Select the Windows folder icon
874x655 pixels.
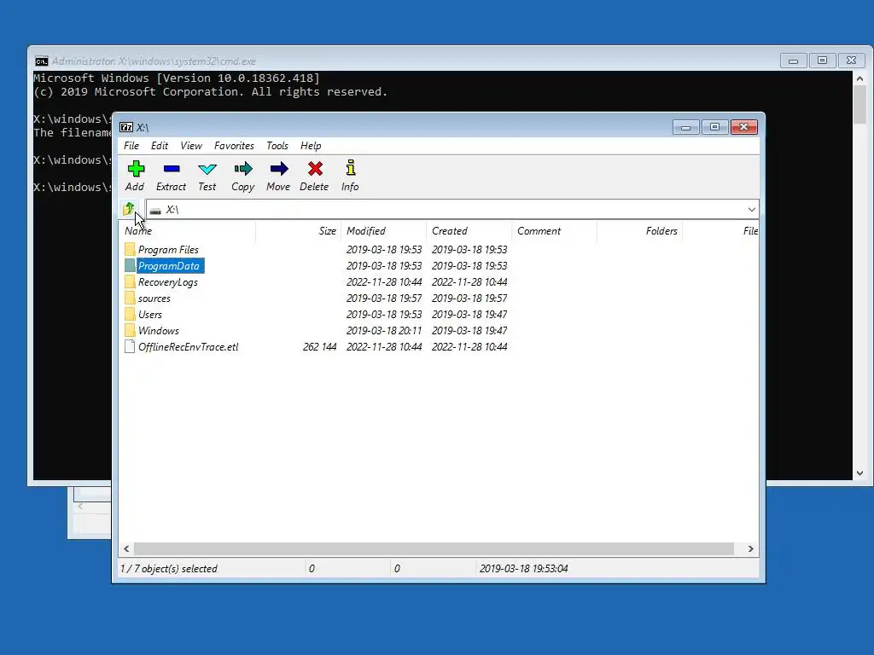130,330
